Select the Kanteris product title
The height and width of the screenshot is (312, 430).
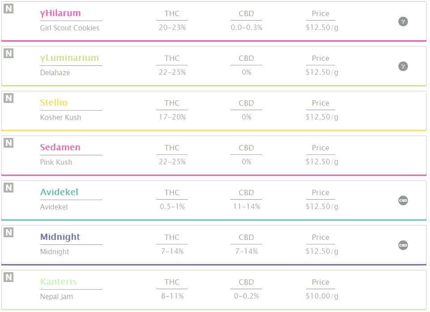pyautogui.click(x=58, y=282)
